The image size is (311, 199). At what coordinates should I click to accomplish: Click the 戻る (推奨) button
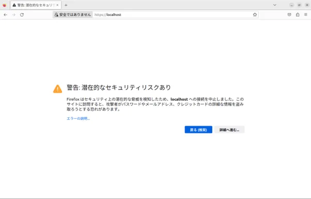(198, 130)
